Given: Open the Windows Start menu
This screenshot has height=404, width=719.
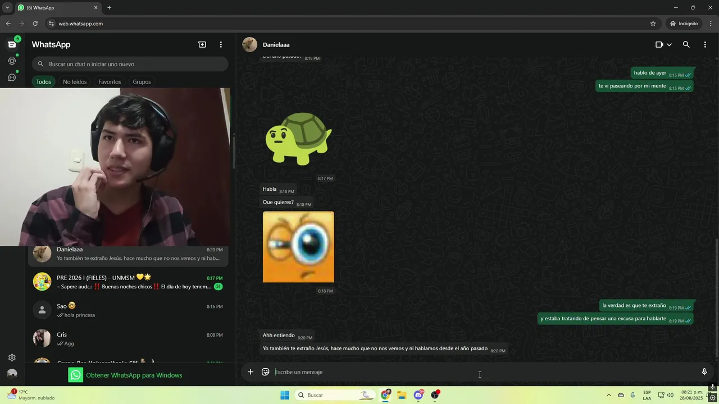Looking at the screenshot, I should pyautogui.click(x=285, y=395).
